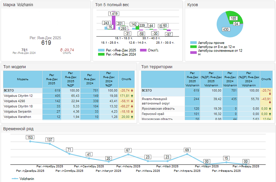Viewport: 276px width, 182px height.
Task: Click red down arrow in Volgabus 4298 row
Action: 132,101
